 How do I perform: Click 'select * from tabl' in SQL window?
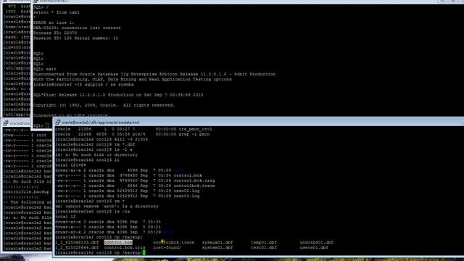tap(57, 12)
